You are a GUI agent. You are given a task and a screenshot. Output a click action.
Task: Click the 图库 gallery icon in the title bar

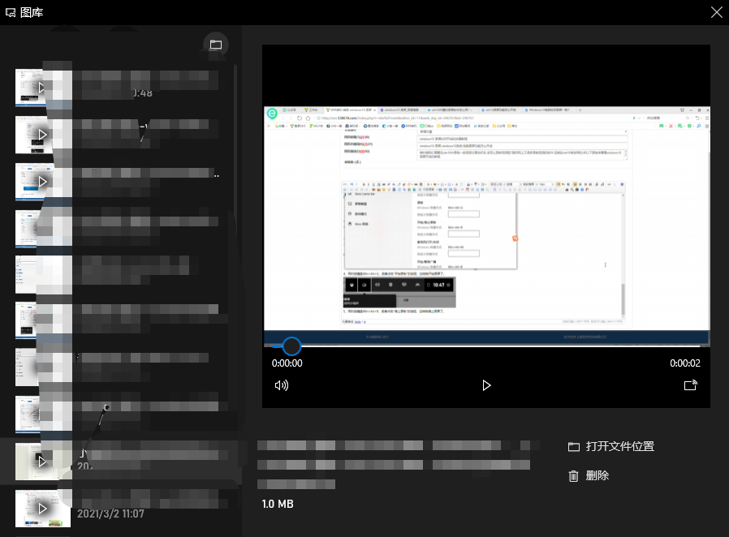tap(11, 11)
